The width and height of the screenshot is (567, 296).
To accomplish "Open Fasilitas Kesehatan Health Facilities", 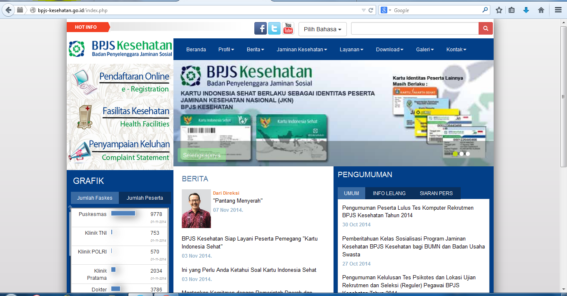I will 136,117.
